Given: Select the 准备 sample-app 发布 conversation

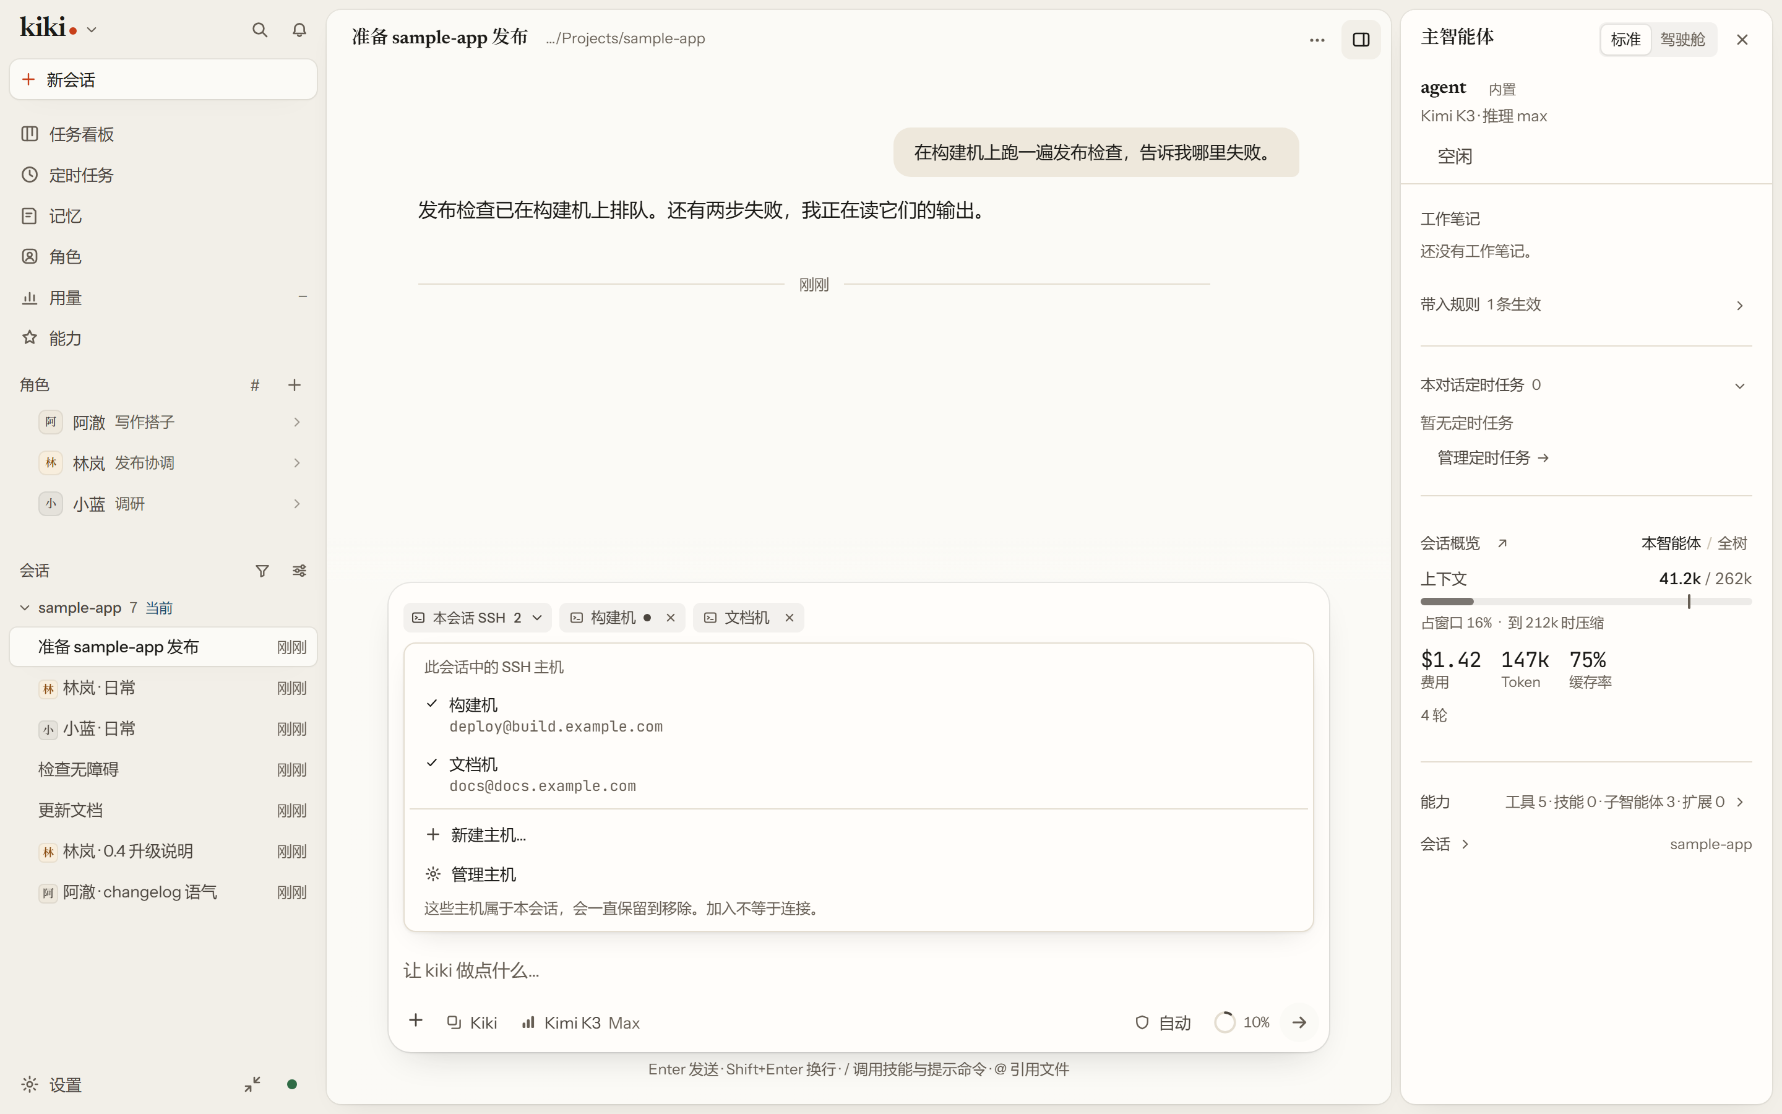Looking at the screenshot, I should 163,647.
